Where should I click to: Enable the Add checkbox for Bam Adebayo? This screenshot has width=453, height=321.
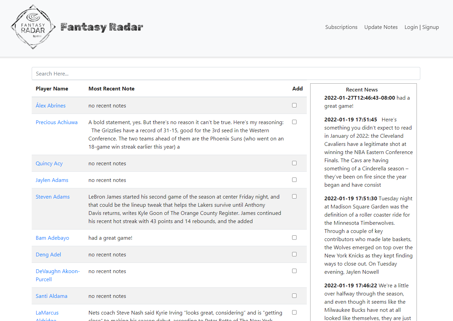294,238
